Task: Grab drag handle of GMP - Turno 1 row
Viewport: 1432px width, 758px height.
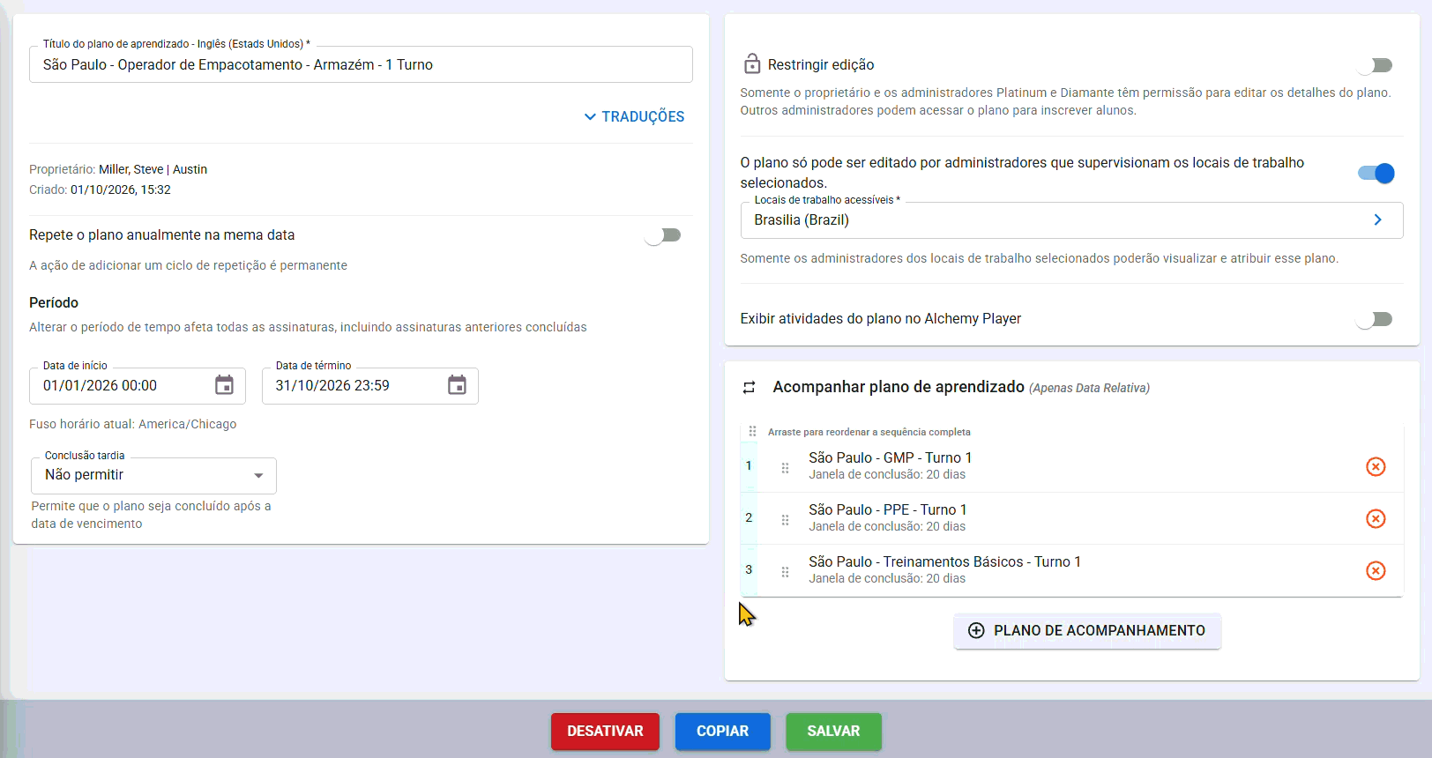Action: click(x=785, y=467)
